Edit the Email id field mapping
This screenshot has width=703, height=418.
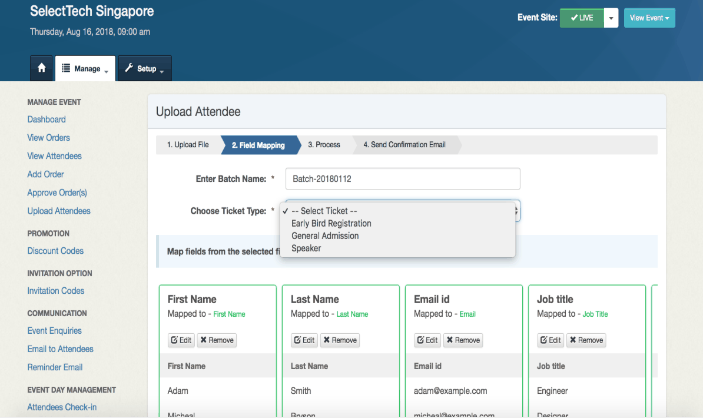tap(427, 340)
